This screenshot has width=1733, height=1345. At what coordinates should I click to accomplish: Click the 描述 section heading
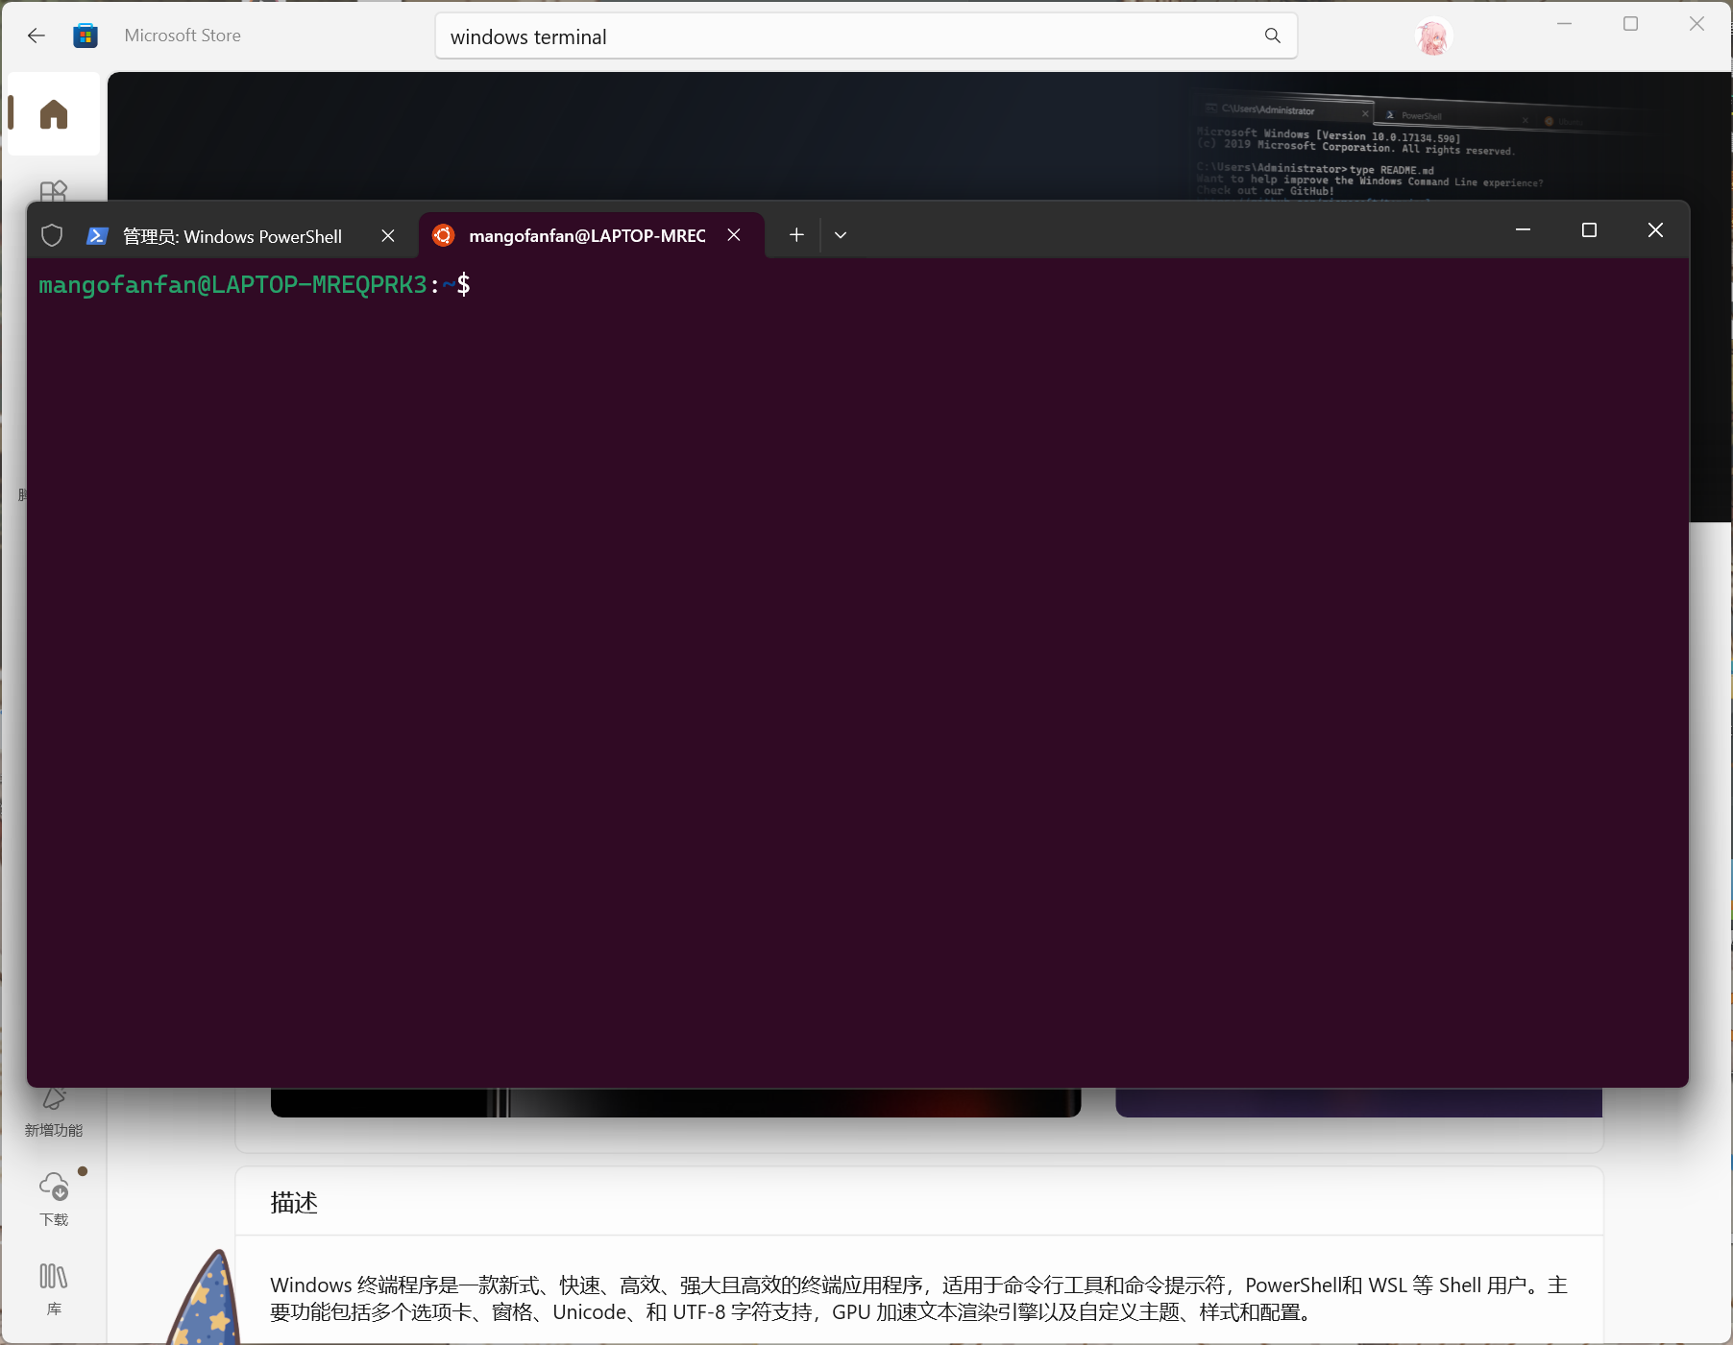(x=294, y=1202)
